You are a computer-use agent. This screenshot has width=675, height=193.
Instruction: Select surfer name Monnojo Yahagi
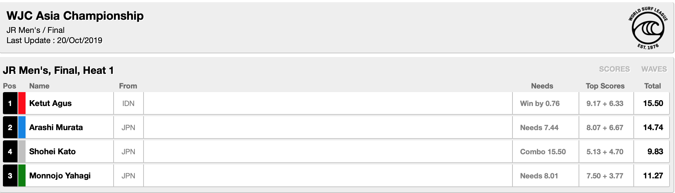pyautogui.click(x=60, y=176)
